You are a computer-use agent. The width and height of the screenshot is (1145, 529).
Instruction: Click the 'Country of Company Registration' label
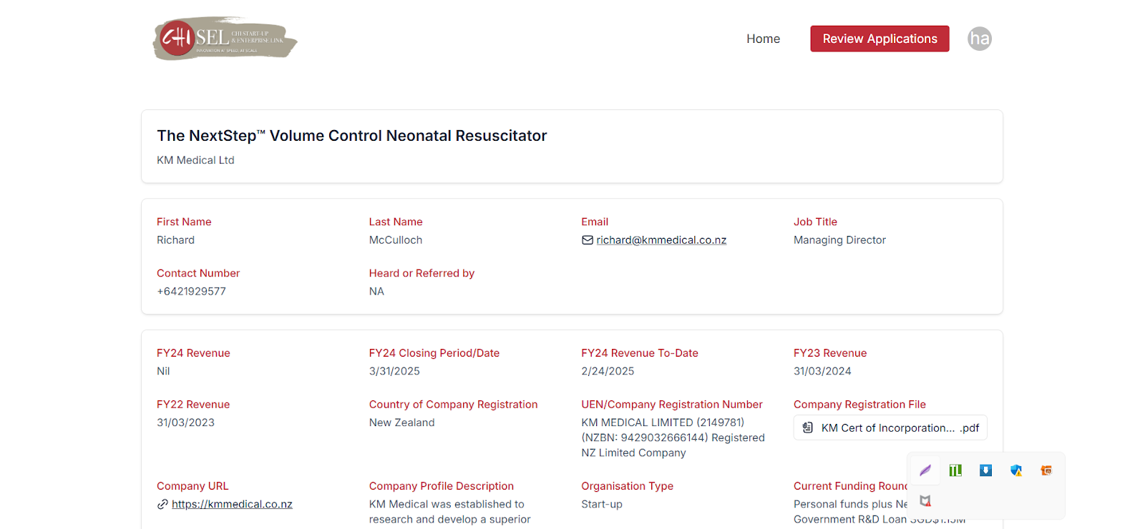(453, 405)
